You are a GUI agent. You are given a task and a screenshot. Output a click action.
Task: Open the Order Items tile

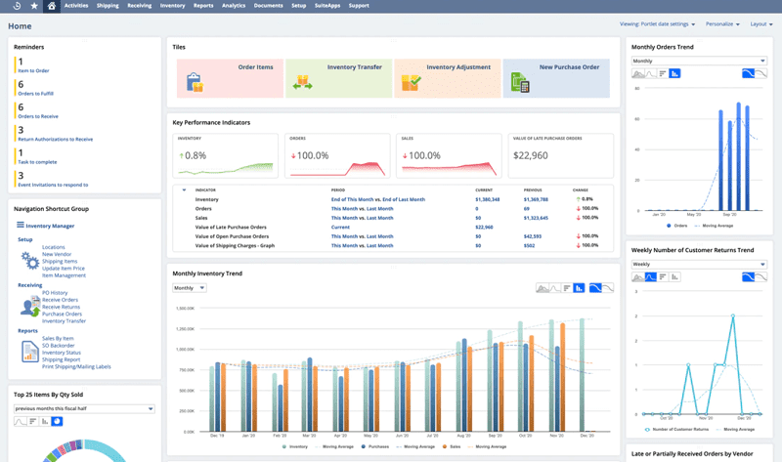tap(230, 78)
